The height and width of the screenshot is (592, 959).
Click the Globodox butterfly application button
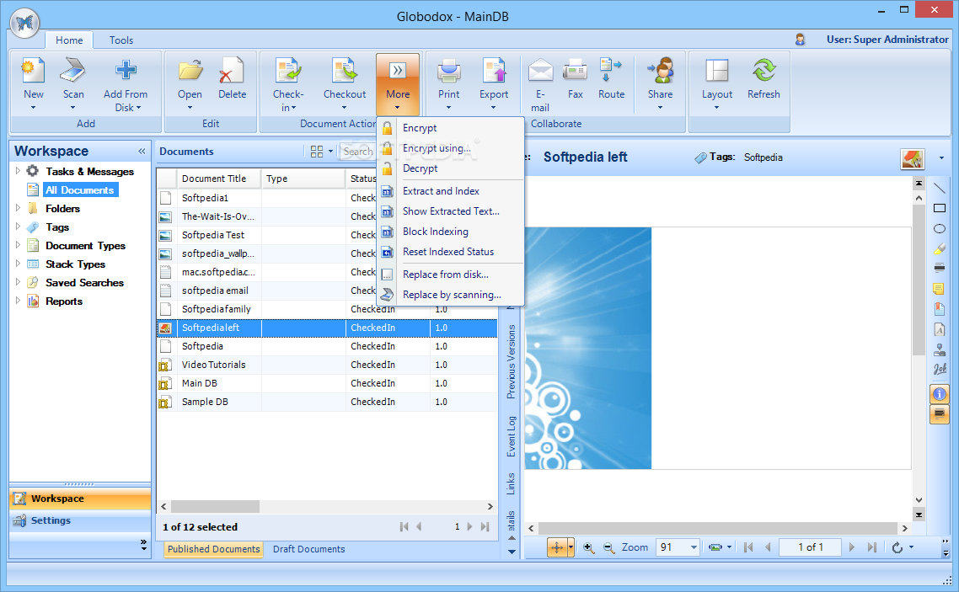pos(25,24)
